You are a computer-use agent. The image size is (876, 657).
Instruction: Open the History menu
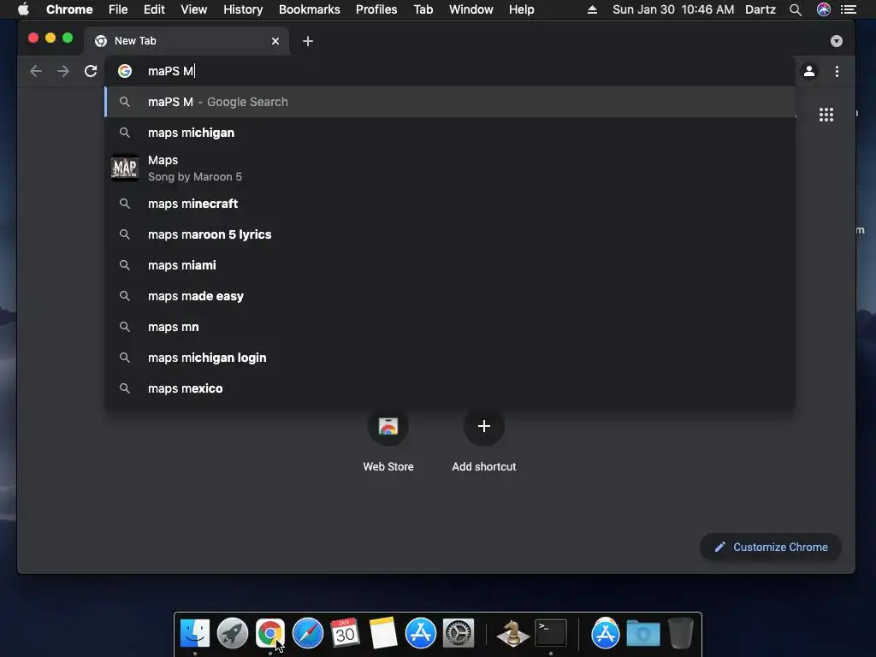pos(243,9)
